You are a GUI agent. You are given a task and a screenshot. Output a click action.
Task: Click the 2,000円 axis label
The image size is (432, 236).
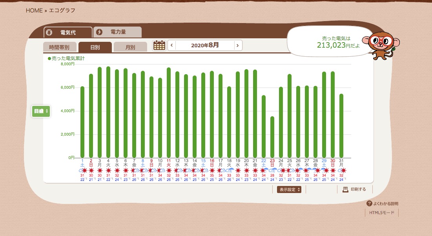68,134
